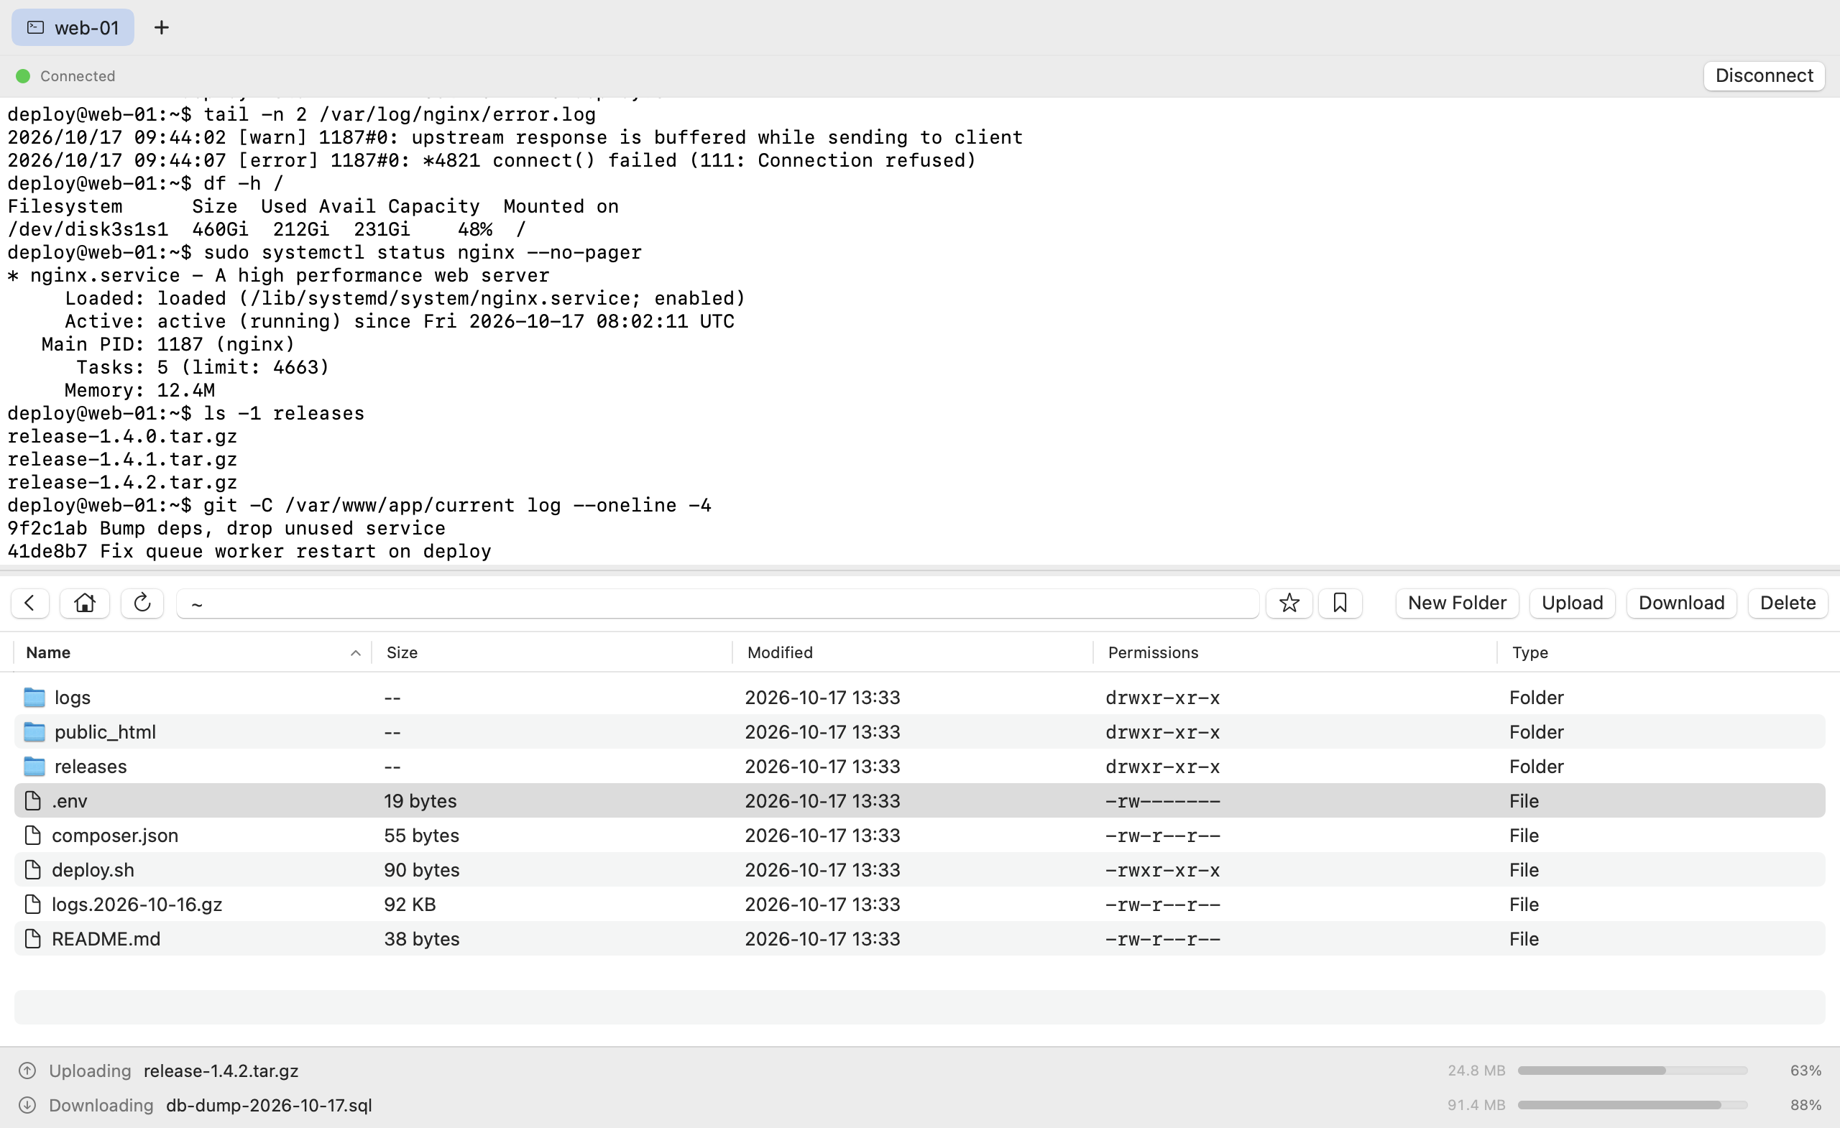
Task: Click terminal line 'Main PID: 1187 (nginx)'
Action: click(x=168, y=344)
